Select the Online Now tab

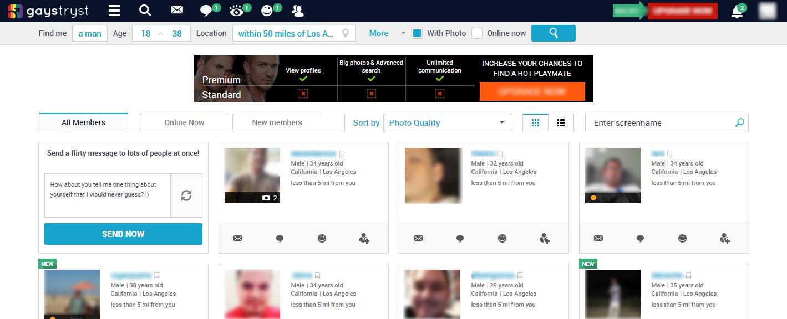(184, 122)
